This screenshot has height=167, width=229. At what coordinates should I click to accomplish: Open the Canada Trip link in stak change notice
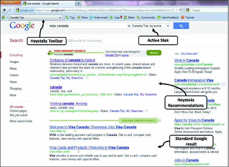[112, 55]
